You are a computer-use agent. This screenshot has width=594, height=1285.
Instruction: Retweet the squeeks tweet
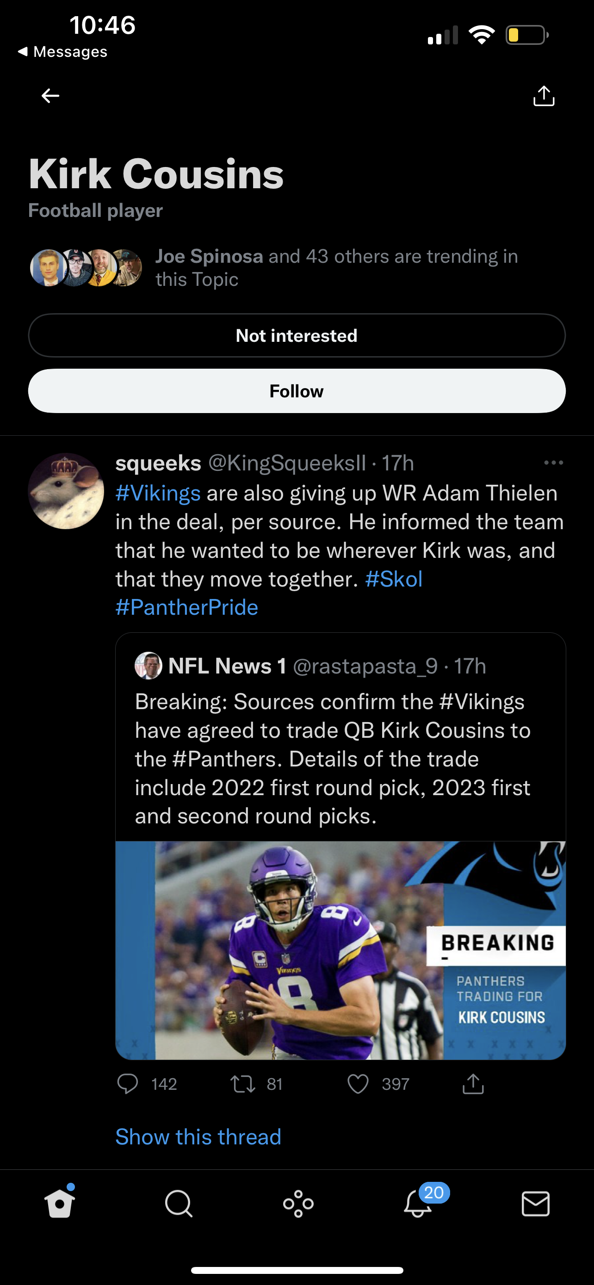pyautogui.click(x=243, y=1084)
